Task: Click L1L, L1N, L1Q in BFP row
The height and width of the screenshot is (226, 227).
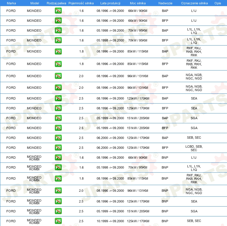Action: pyautogui.click(x=194, y=41)
